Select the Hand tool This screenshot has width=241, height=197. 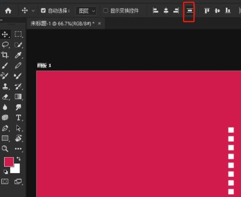(18, 138)
